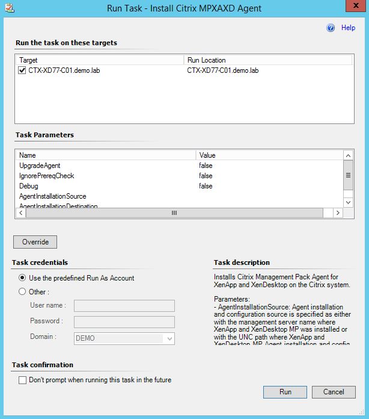Image resolution: width=369 pixels, height=419 pixels.
Task: Click the User name input field
Action: tap(124, 306)
